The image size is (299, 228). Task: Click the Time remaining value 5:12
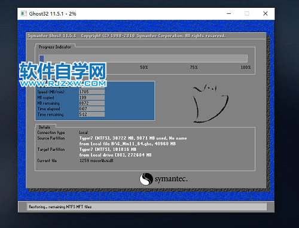(91, 114)
